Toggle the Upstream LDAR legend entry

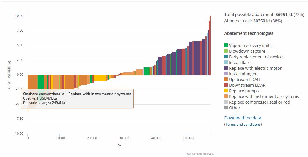tap(244, 80)
